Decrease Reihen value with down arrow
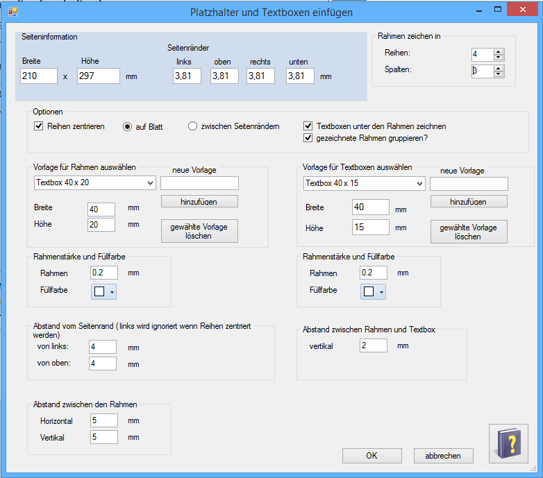543x478 pixels. 499,58
